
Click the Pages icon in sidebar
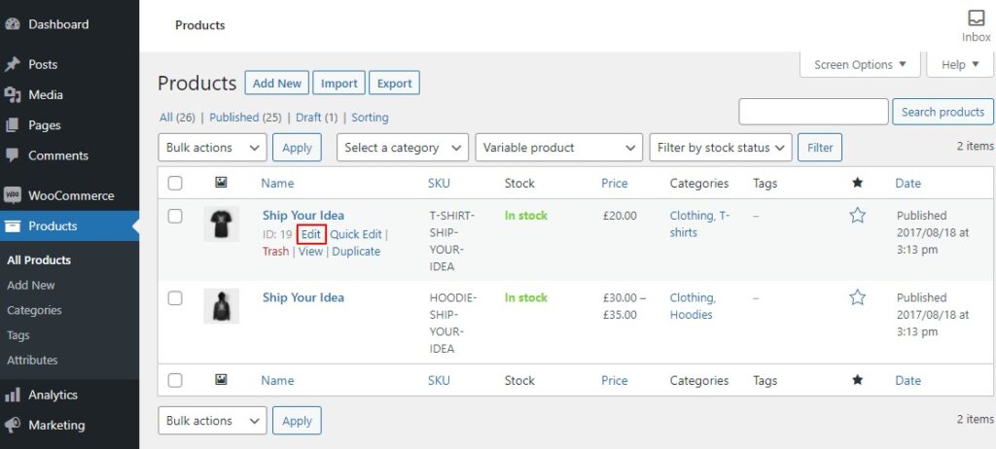click(12, 125)
